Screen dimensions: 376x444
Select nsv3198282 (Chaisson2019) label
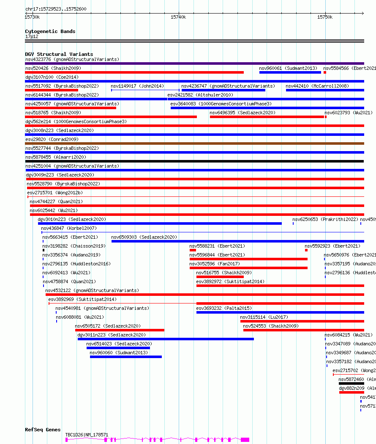[x=74, y=246]
